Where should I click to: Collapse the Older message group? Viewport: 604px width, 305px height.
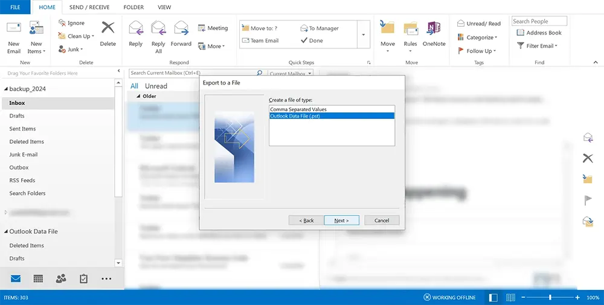click(138, 96)
